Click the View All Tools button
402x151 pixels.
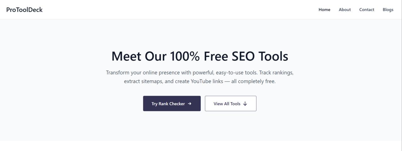click(x=230, y=103)
